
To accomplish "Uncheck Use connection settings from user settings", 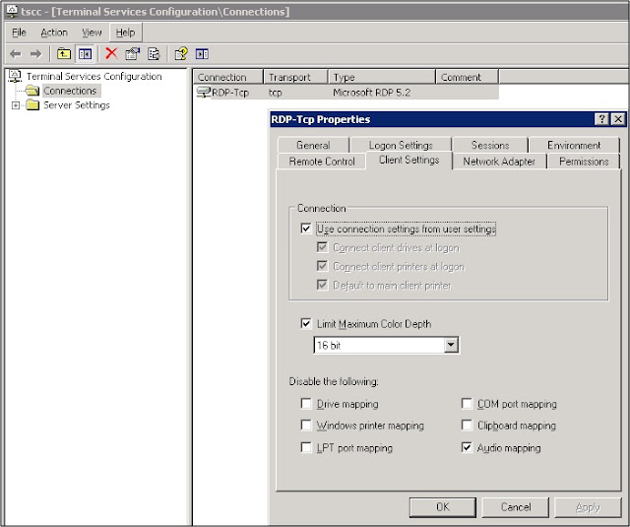I will [306, 229].
